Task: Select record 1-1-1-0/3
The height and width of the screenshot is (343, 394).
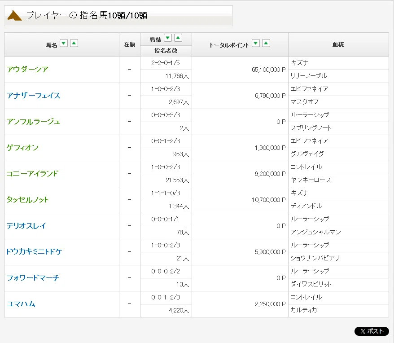Action: (x=165, y=193)
